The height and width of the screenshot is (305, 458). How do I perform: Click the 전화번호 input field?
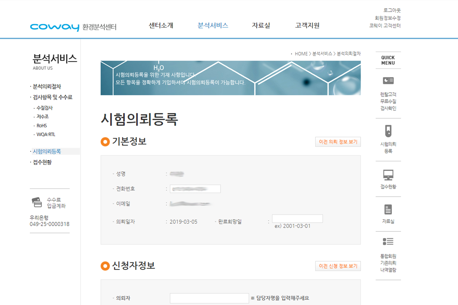click(x=195, y=189)
